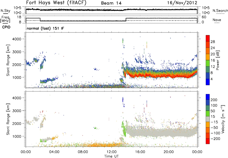The width and height of the screenshot is (228, 158).
Task: Click the '1000' tick of the velocity panel
Action: [x=17, y=136]
